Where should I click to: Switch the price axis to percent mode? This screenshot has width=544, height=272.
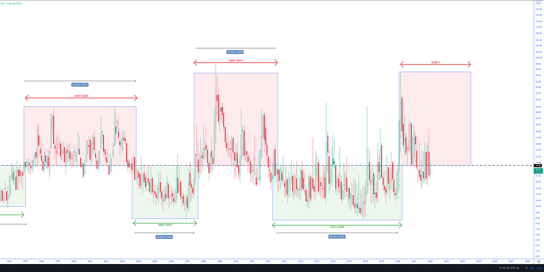tap(526, 268)
